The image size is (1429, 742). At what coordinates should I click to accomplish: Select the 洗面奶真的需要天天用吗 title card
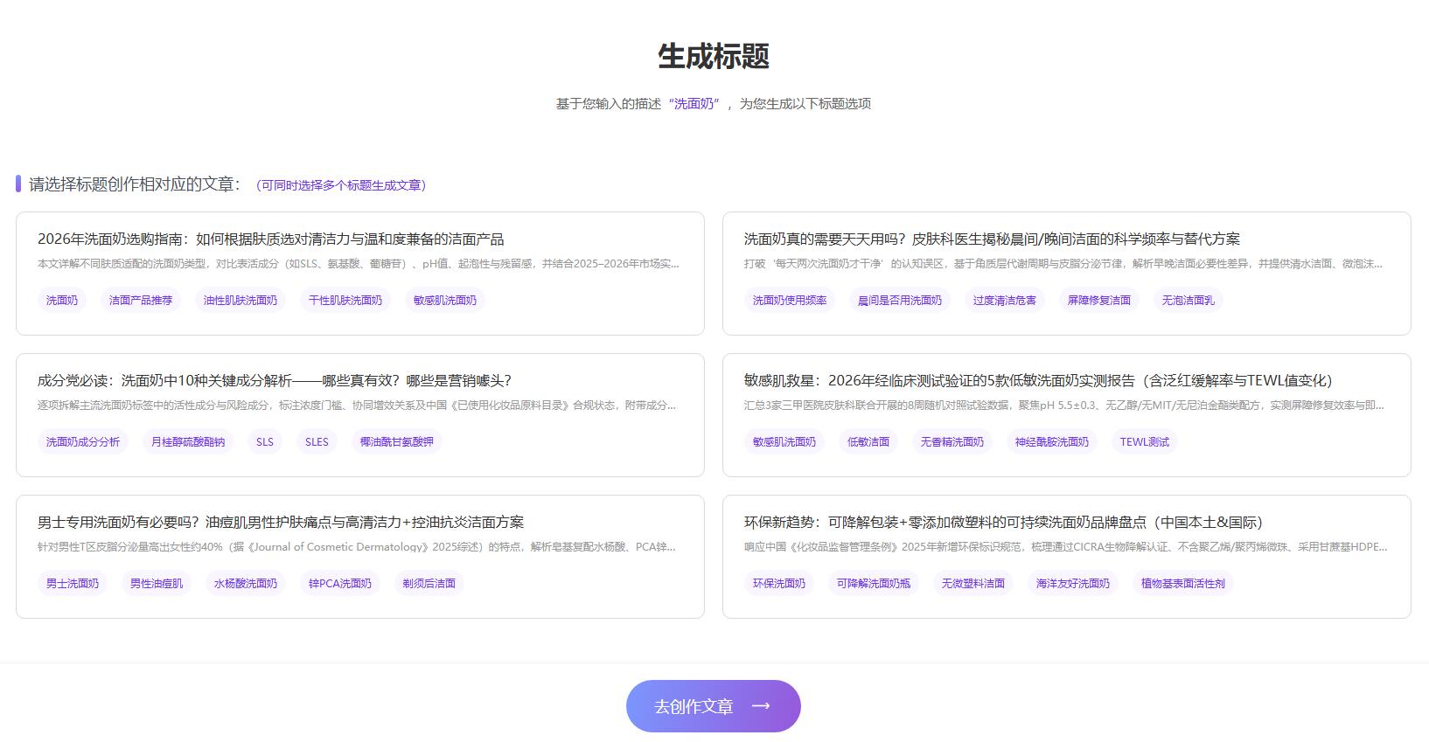pyautogui.click(x=1067, y=274)
